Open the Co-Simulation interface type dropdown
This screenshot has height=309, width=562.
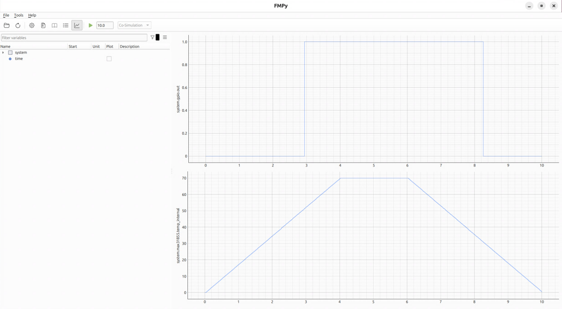click(134, 25)
